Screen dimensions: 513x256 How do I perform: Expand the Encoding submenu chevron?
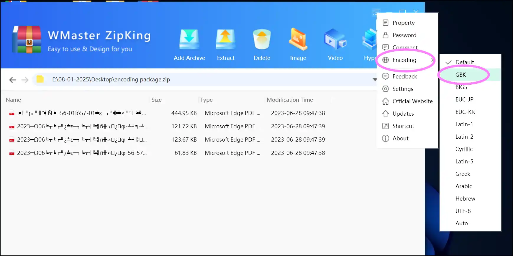(432, 60)
